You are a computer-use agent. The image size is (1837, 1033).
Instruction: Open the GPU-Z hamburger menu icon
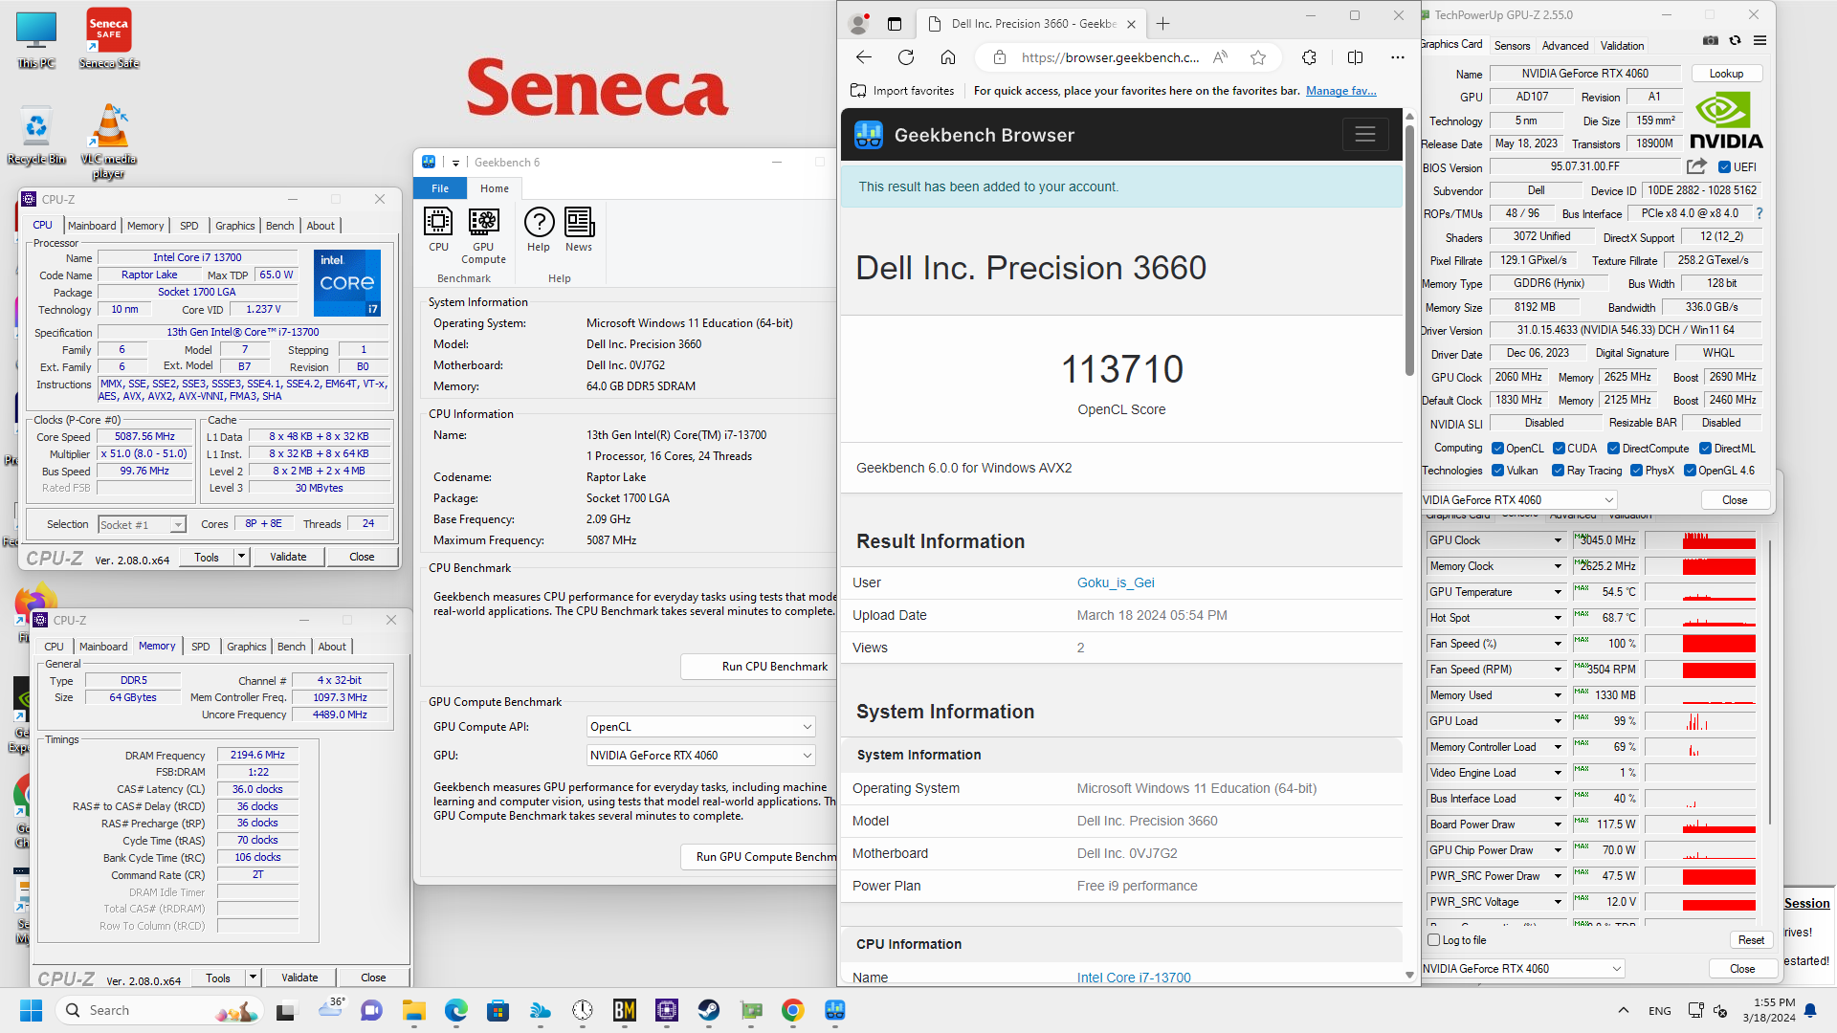coord(1760,41)
